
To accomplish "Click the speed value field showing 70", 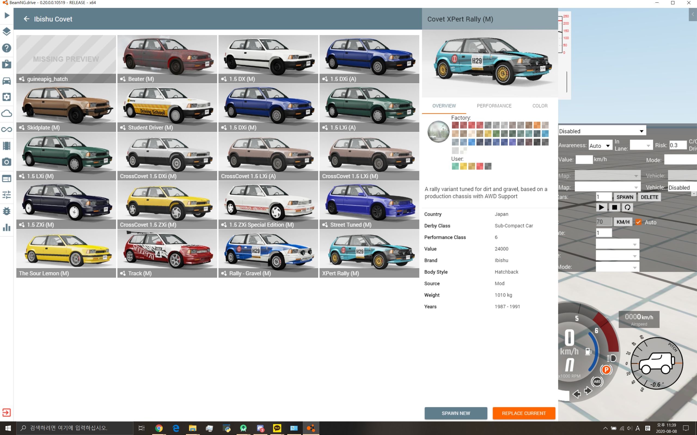I will pos(604,222).
